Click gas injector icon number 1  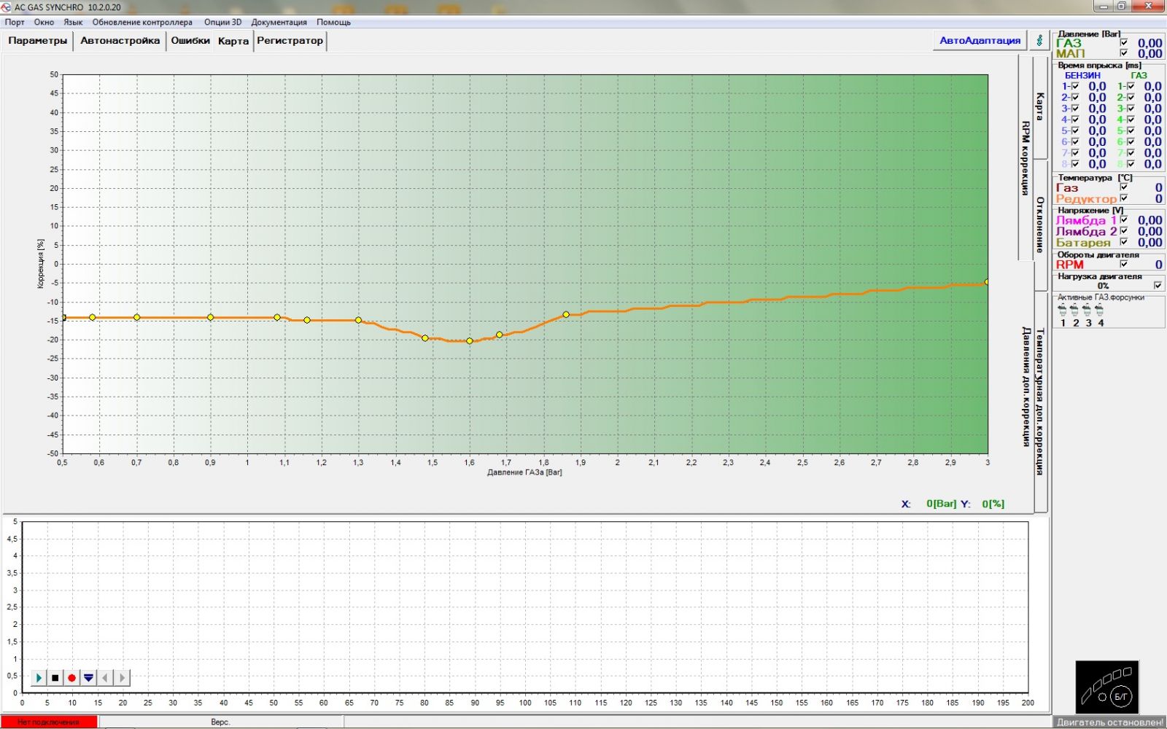click(x=1063, y=311)
